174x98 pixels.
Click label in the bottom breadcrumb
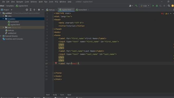click(x=69, y=95)
